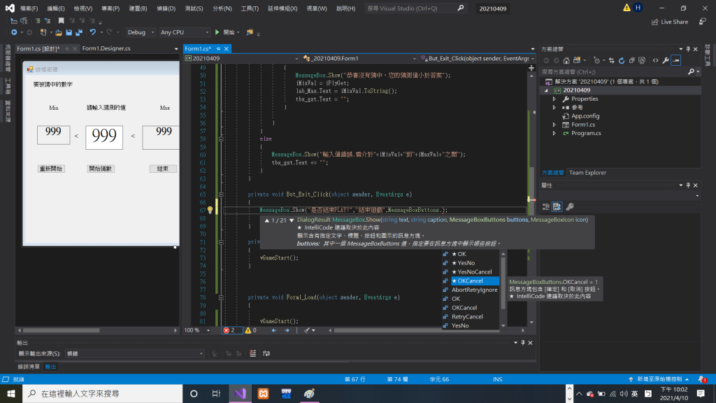Collapse the But_Exit_Click method outline box
This screenshot has height=403, width=716.
tap(222, 193)
